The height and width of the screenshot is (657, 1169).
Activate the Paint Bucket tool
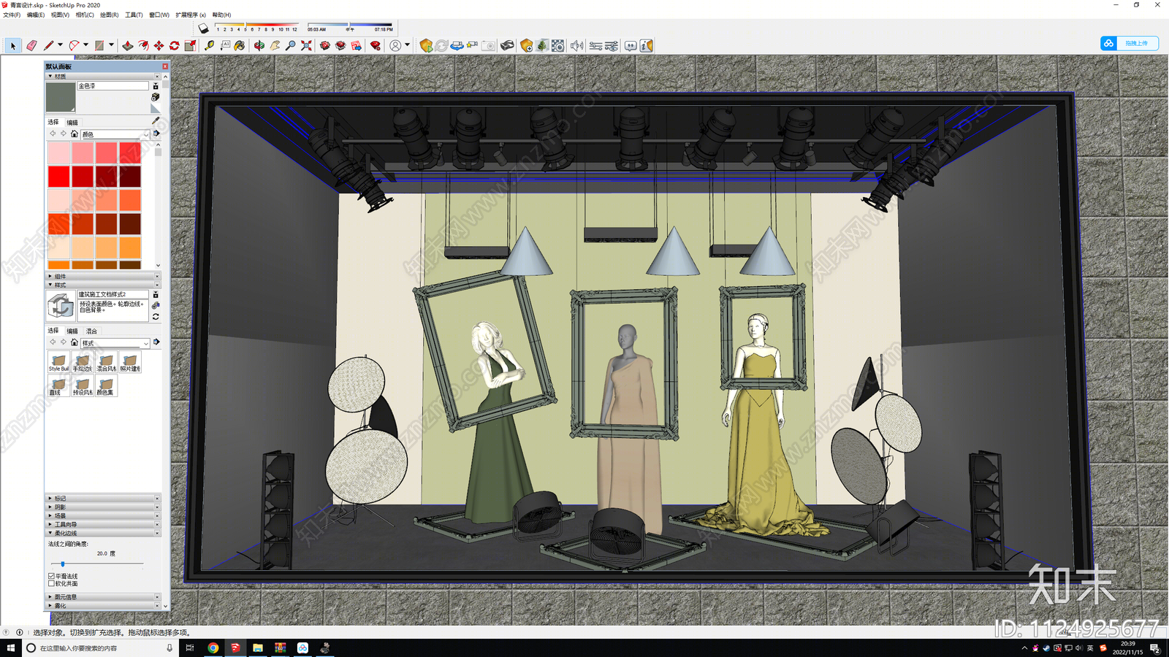(240, 45)
